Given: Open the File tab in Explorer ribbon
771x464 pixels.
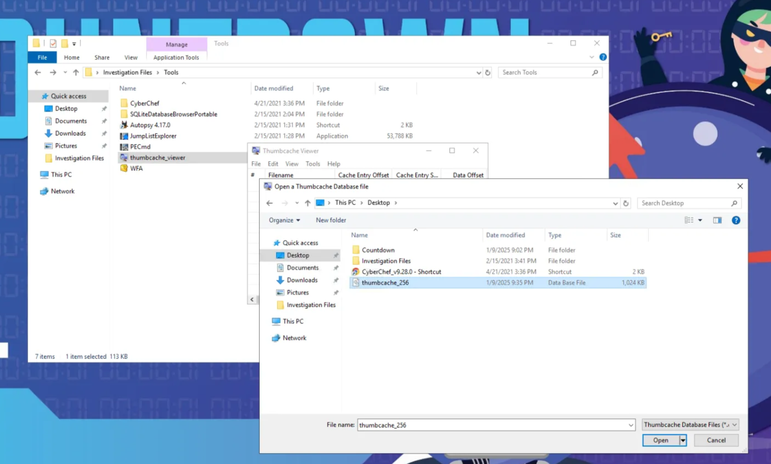Looking at the screenshot, I should click(x=42, y=58).
